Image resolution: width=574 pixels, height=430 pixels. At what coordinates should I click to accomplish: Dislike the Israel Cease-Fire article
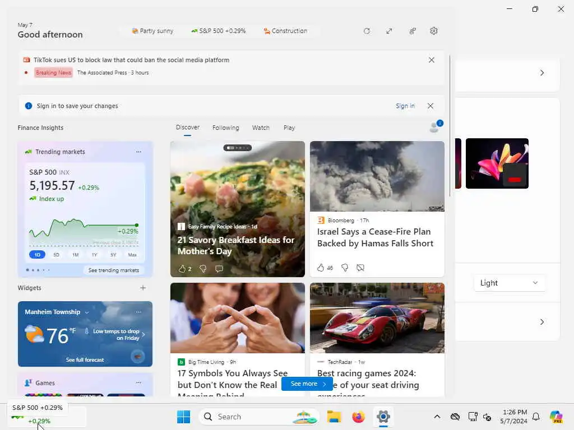coord(345,268)
